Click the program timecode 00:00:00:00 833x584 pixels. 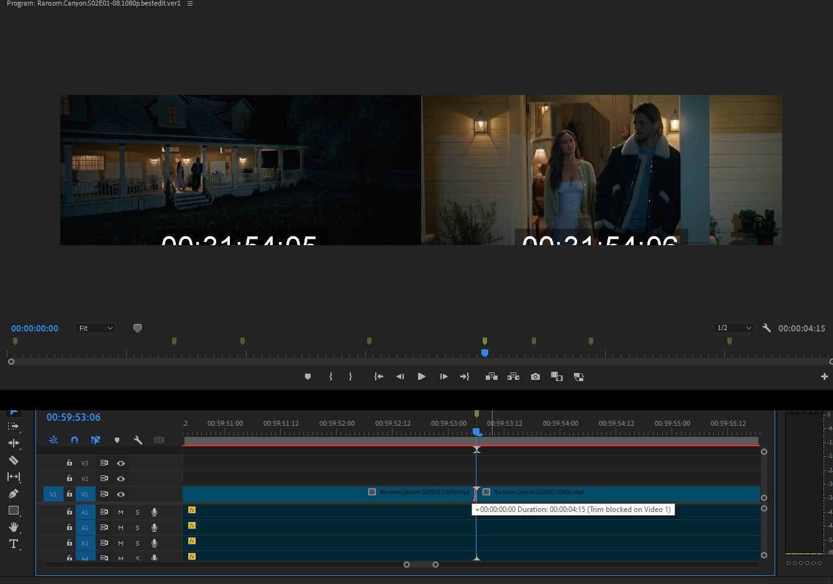point(35,328)
